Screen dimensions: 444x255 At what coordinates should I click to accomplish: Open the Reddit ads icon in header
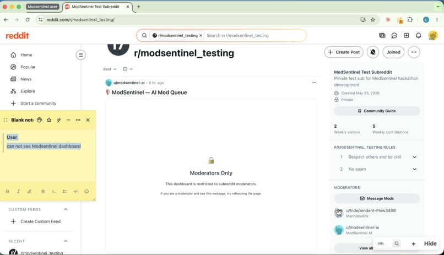(382, 35)
